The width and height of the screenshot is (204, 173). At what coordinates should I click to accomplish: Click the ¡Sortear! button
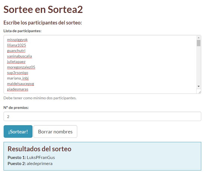pos(18,131)
